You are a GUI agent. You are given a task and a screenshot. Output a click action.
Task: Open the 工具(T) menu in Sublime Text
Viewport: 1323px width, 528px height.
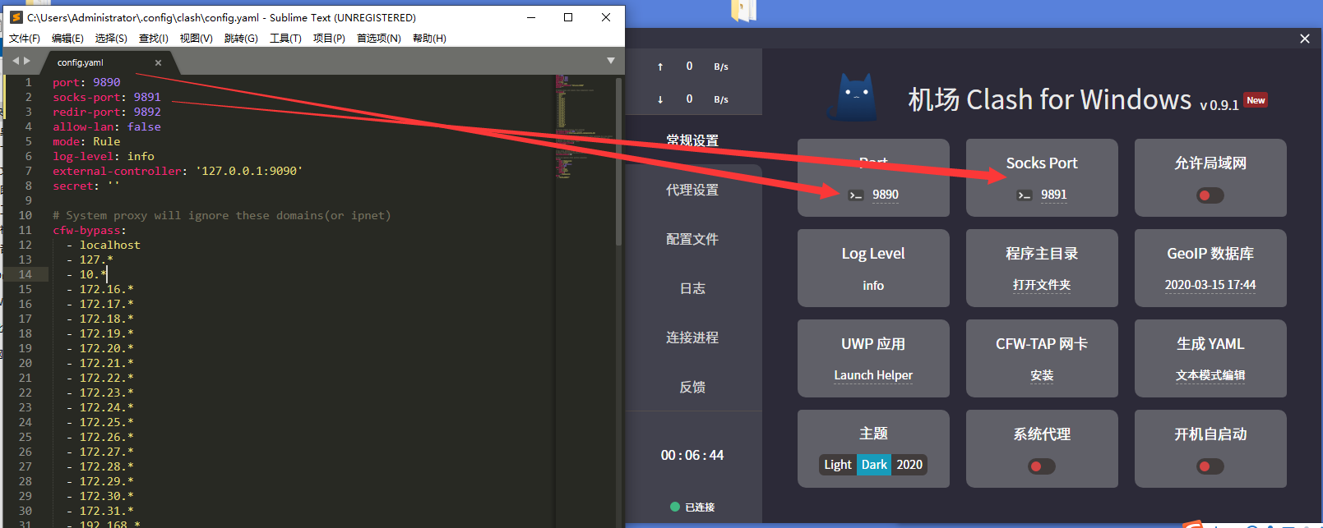coord(285,39)
